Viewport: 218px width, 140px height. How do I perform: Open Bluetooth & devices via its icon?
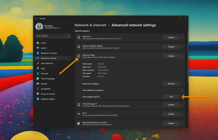[x=38, y=53]
